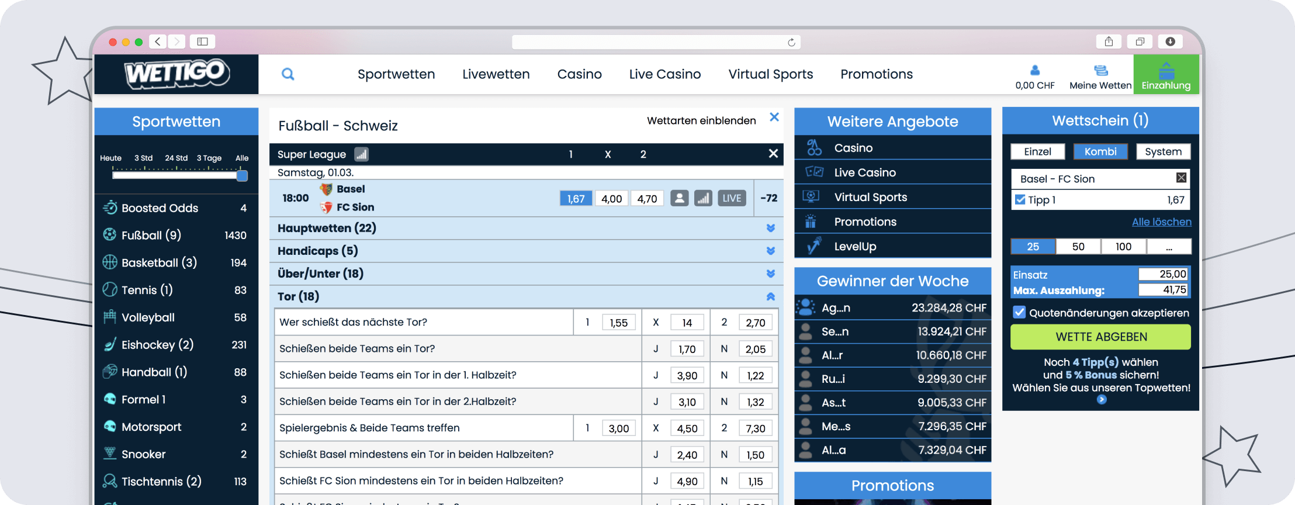Screen dimensions: 1295x505
Task: Select Formel 1 in sidebar
Action: 176,399
